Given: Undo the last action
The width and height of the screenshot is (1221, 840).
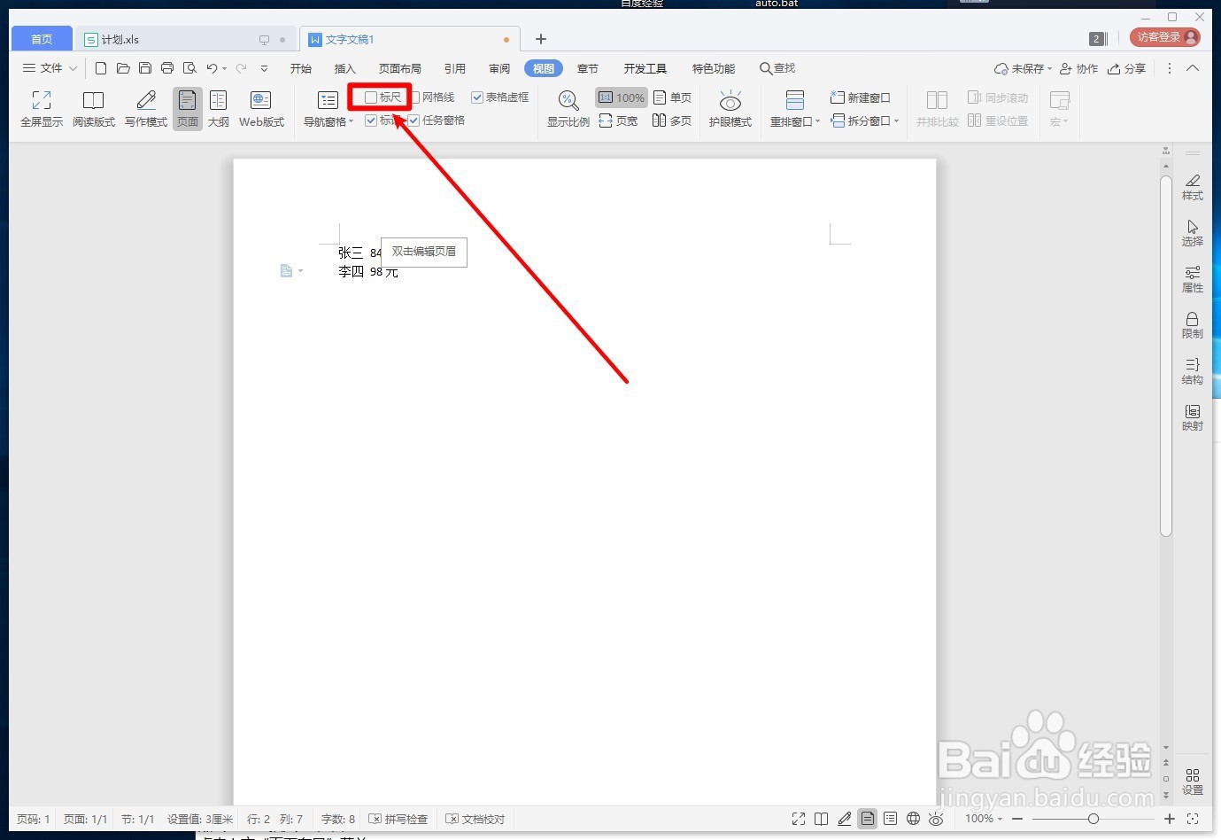Looking at the screenshot, I should (x=212, y=68).
